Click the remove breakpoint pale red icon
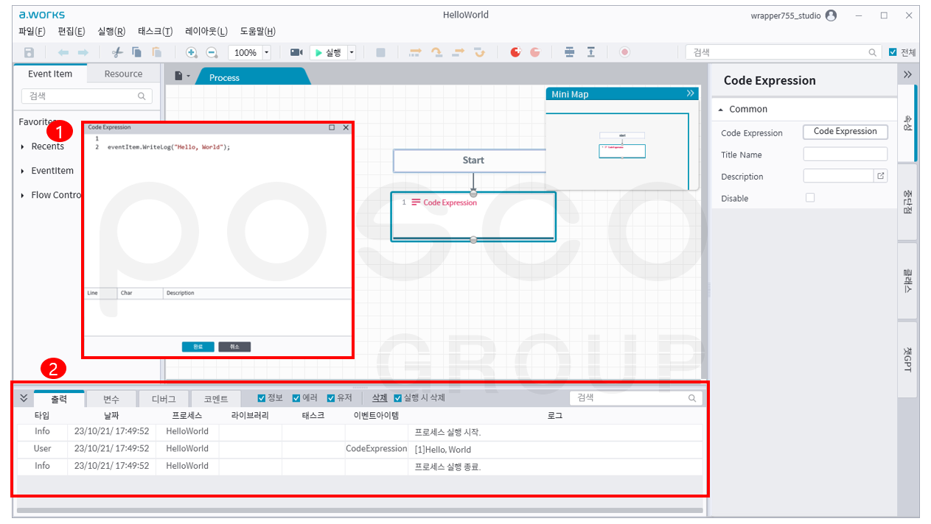Viewport: 931px width, 524px height. point(535,52)
